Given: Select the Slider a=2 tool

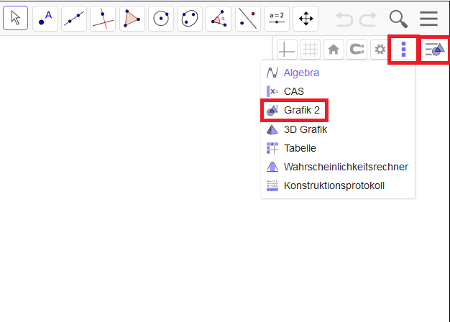Looking at the screenshot, I should point(277,19).
